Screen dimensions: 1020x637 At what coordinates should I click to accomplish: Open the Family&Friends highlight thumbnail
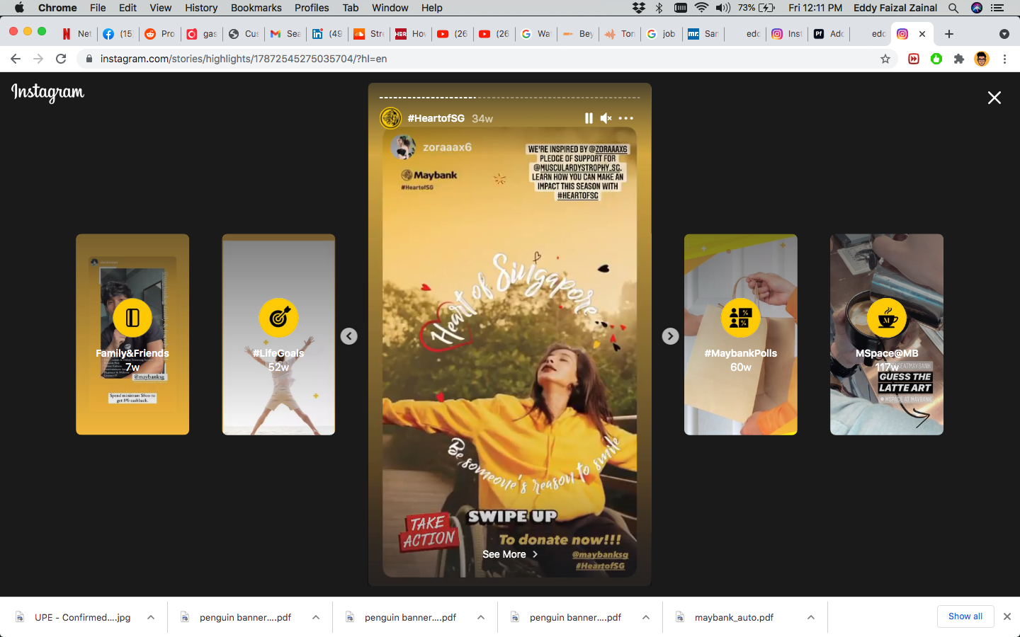132,334
